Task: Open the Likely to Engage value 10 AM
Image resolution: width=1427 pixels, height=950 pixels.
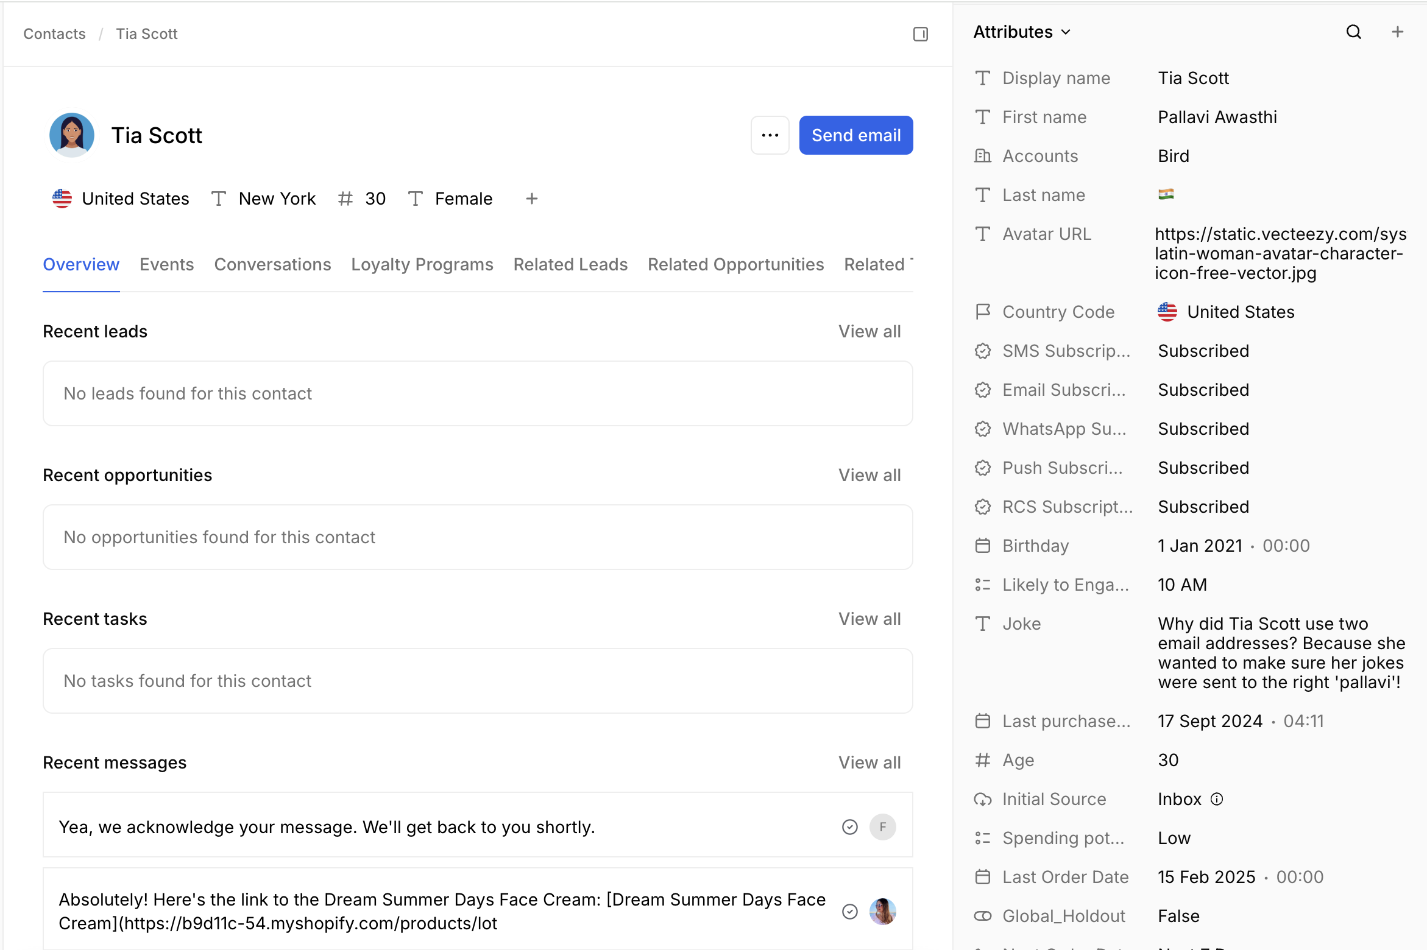Action: pyautogui.click(x=1182, y=585)
